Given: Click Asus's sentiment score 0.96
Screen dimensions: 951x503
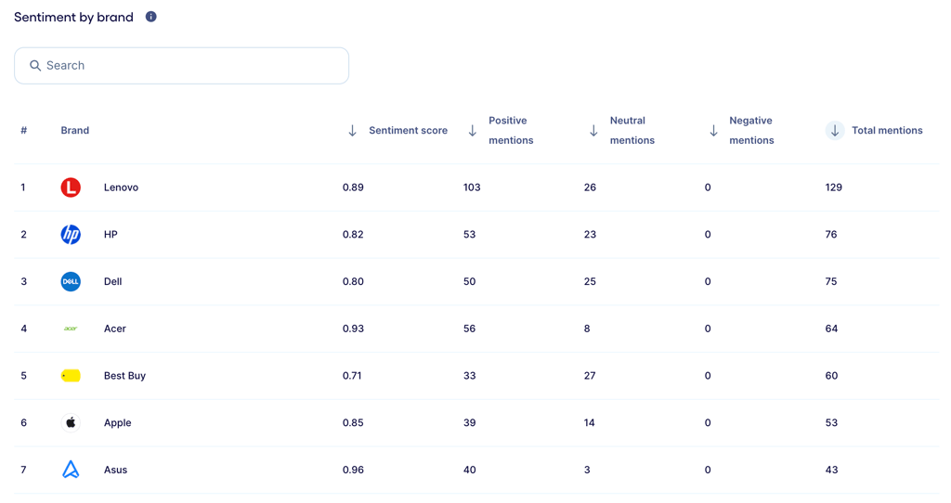Looking at the screenshot, I should pyautogui.click(x=353, y=470).
